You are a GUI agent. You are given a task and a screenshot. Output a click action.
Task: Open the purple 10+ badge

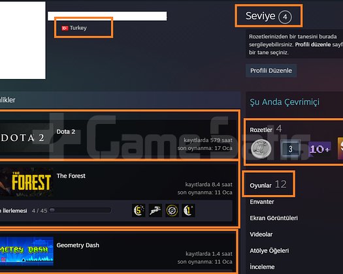coord(319,149)
